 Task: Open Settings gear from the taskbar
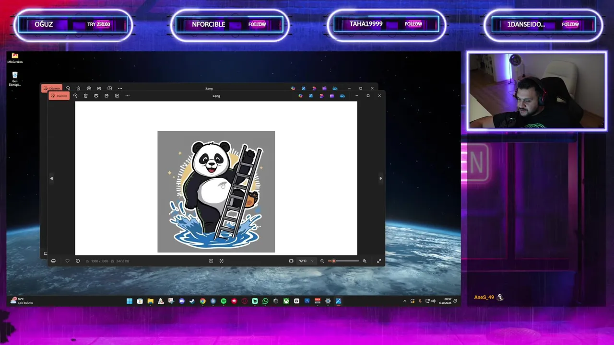pyautogui.click(x=328, y=301)
